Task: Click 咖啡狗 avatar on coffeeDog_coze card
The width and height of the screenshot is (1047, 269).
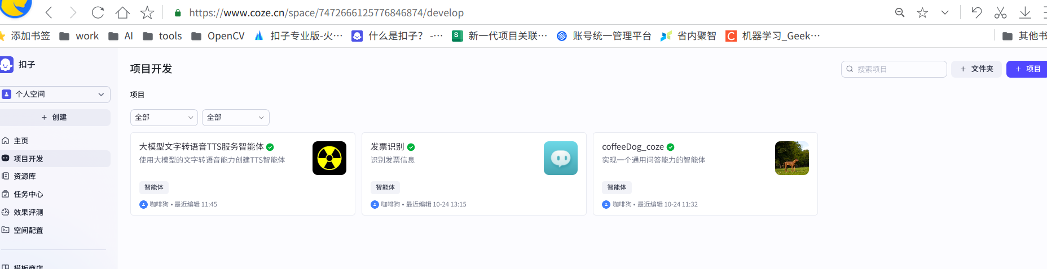Action: point(606,204)
